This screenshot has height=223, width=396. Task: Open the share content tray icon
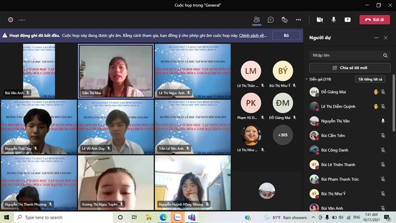347,20
